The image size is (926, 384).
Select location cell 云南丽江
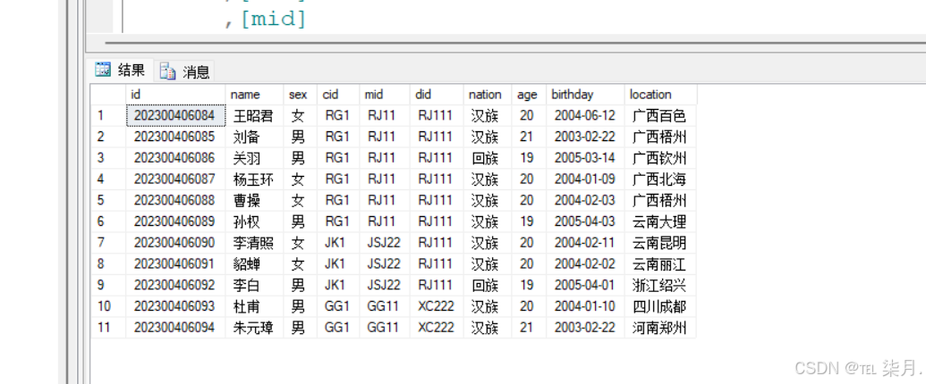pos(661,264)
